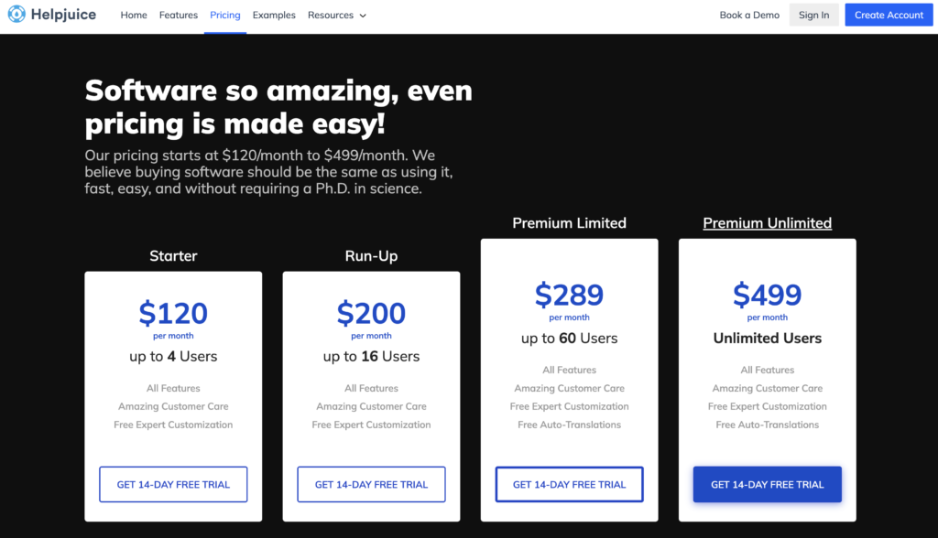Click the Book a Demo link
Screen dimensions: 938x538
pyautogui.click(x=749, y=16)
